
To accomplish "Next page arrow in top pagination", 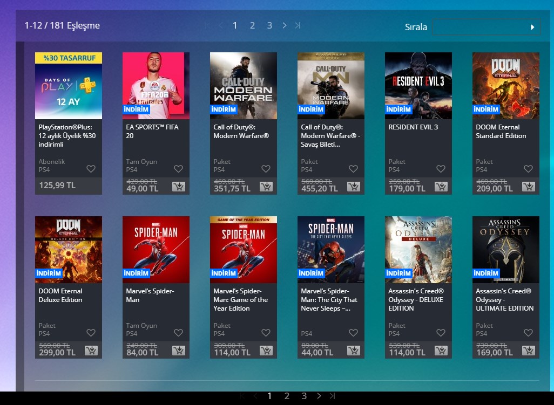I will tap(285, 25).
